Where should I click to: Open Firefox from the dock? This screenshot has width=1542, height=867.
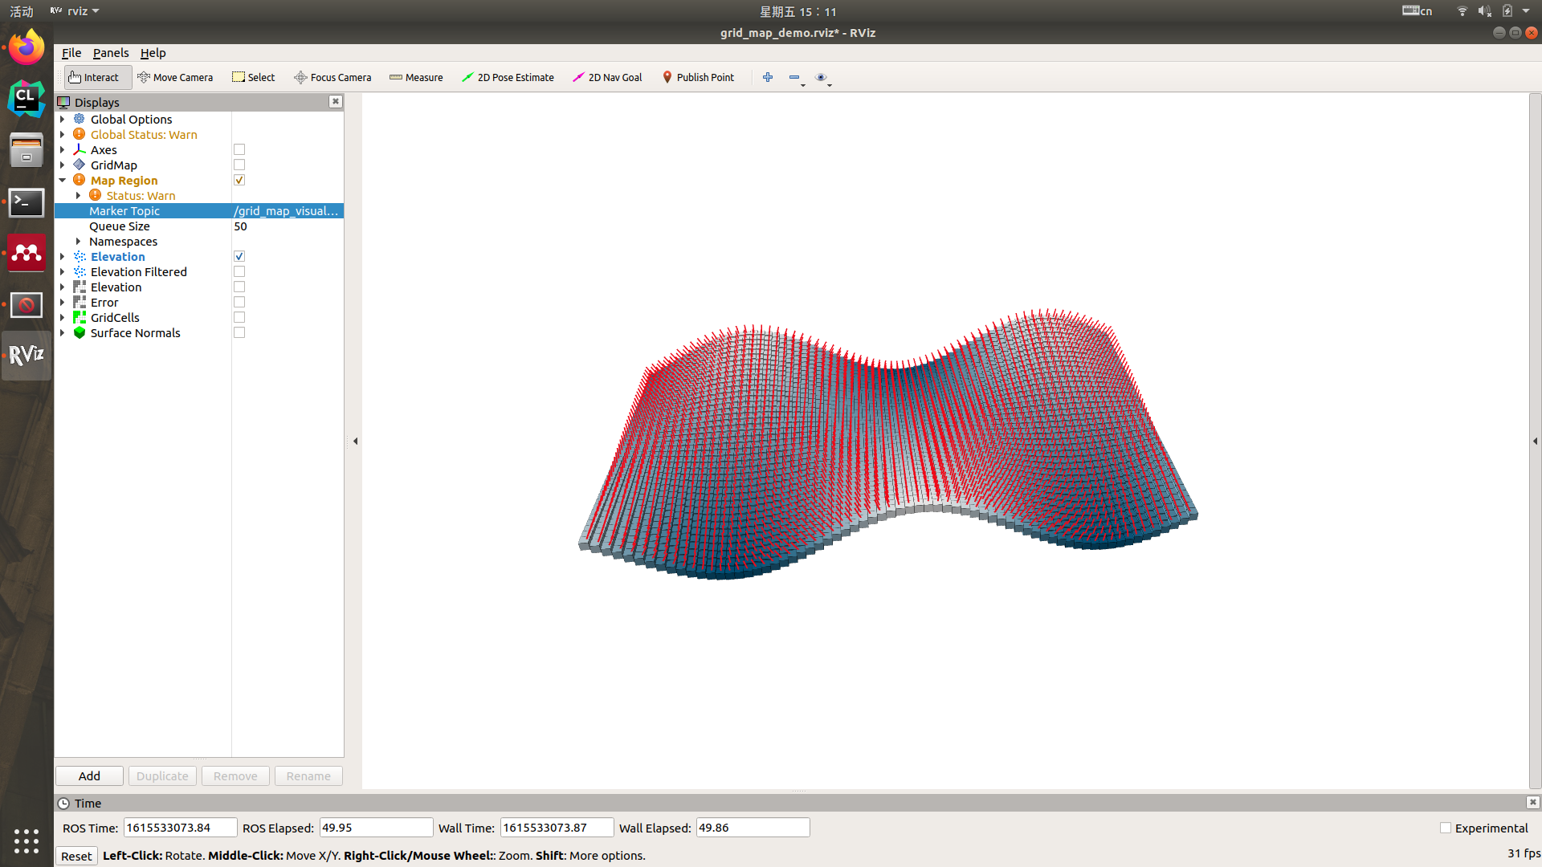[27, 48]
